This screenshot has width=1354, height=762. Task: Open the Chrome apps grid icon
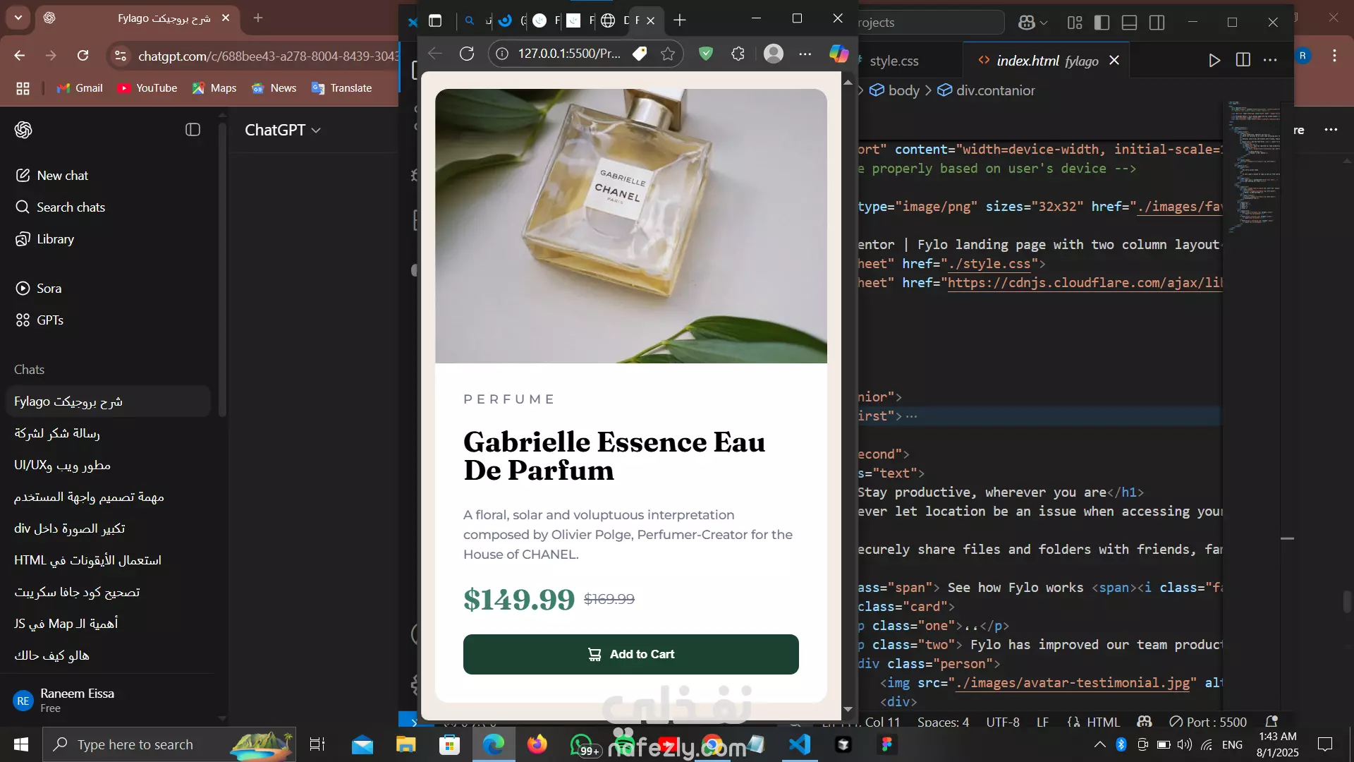[23, 88]
